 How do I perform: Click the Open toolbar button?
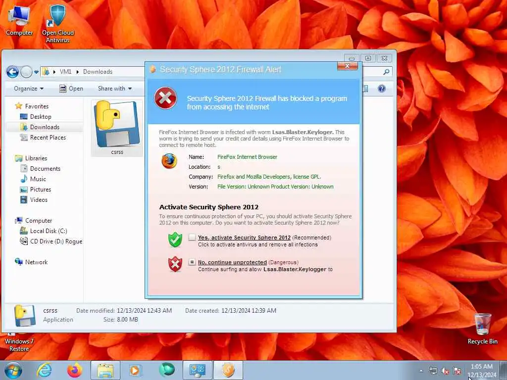click(x=71, y=89)
